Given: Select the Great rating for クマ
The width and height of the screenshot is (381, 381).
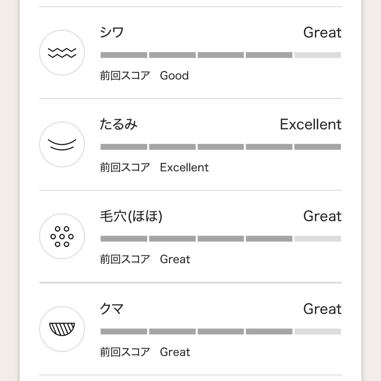Looking at the screenshot, I should coord(322,309).
